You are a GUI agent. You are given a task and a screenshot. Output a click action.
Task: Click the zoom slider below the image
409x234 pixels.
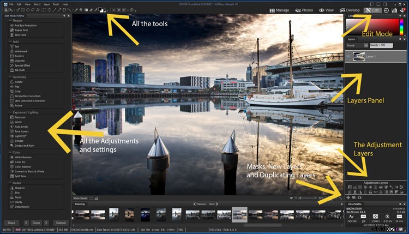[x=306, y=198]
